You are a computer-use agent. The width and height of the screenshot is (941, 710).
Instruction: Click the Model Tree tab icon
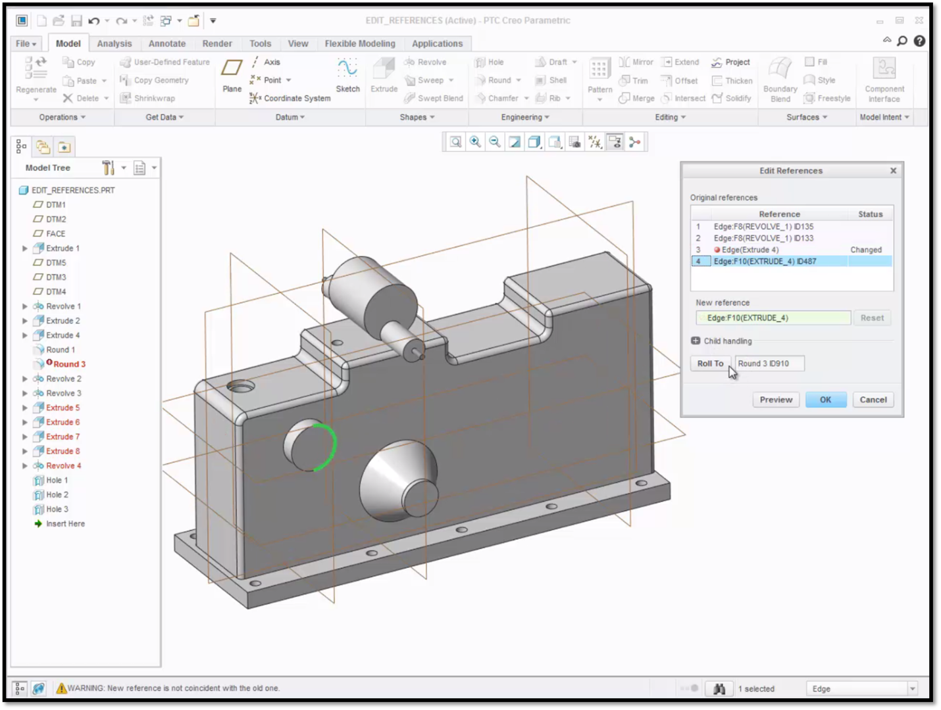21,147
